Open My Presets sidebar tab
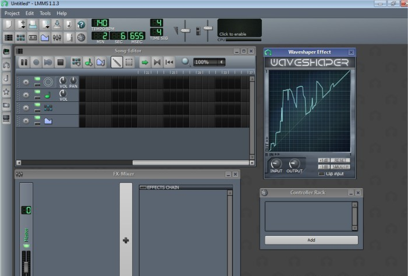Viewport: 408px width, 276px height. (x=6, y=91)
